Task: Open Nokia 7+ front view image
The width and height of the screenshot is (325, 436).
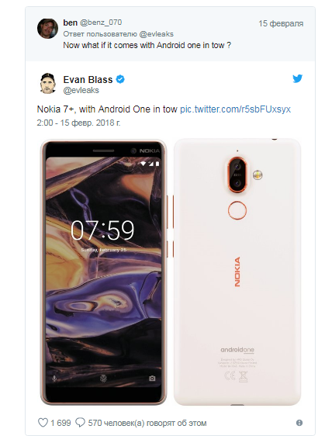Action: click(103, 272)
